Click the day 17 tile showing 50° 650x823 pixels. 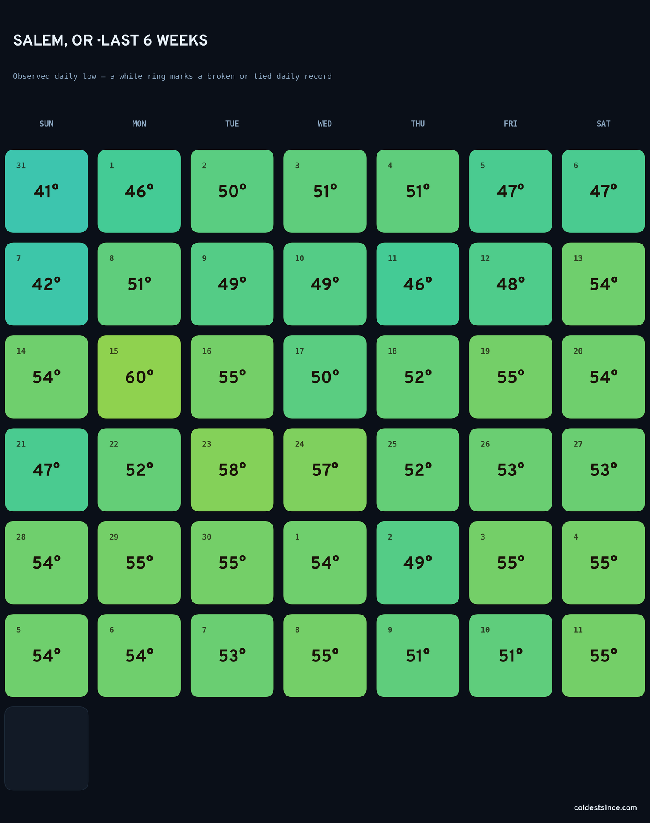coord(325,377)
